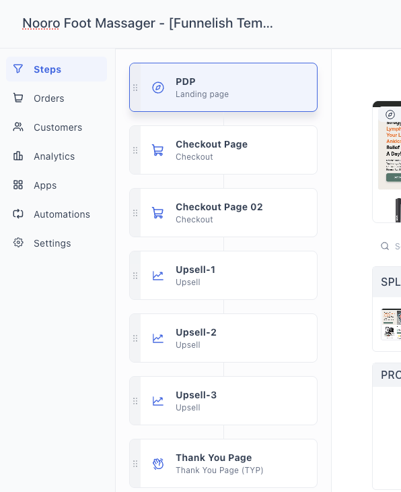This screenshot has width=401, height=492.
Task: Open the Steps funnel icon in sidebar
Action: (x=18, y=69)
